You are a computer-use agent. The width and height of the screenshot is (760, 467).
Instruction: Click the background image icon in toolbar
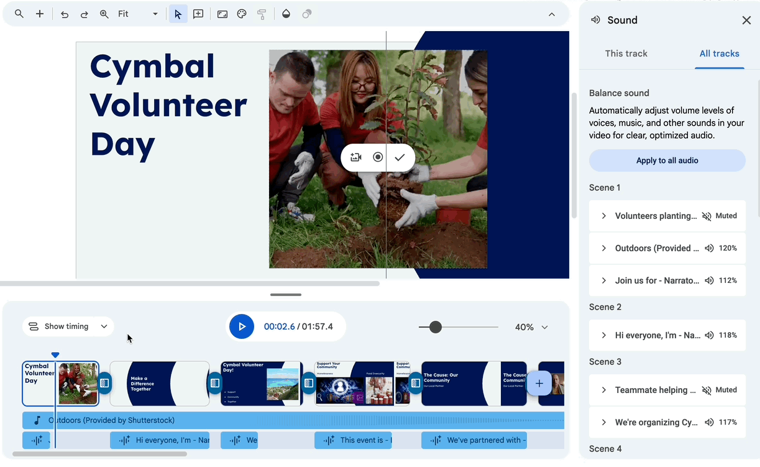coord(222,14)
